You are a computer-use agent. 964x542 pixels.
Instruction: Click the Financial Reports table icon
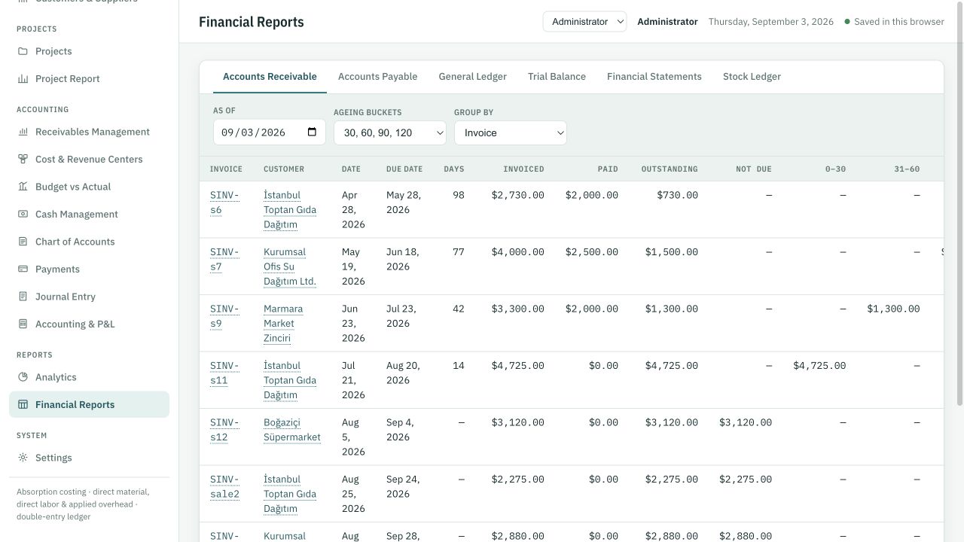23,404
